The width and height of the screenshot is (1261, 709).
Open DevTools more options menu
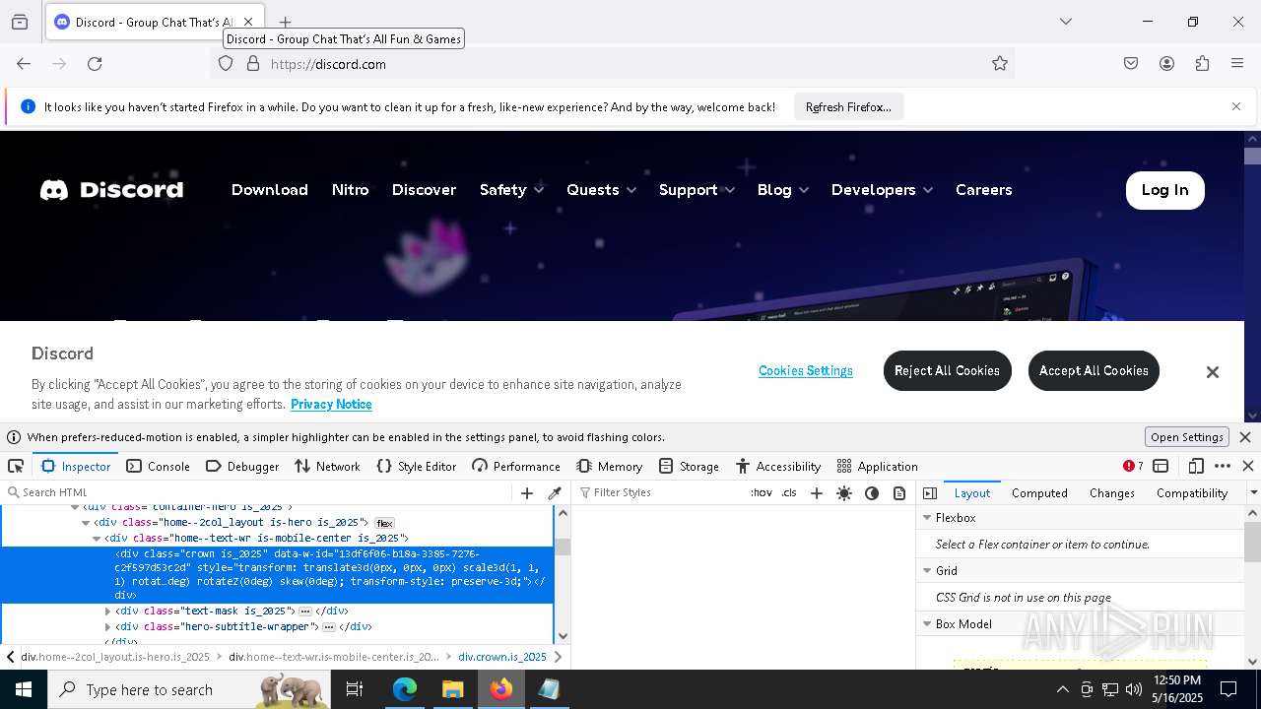tap(1223, 466)
